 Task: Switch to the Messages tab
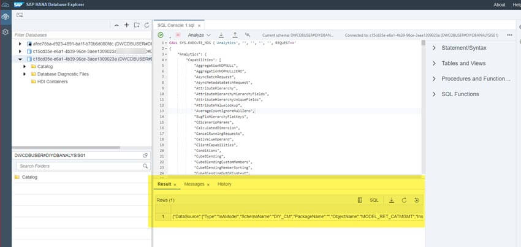194,184
